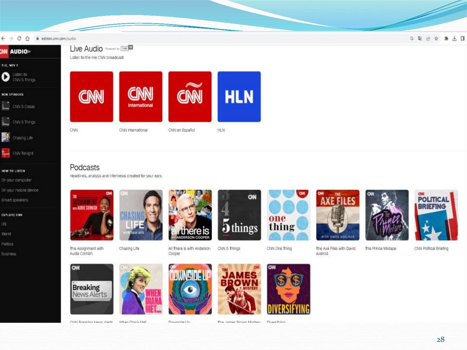Image resolution: width=467 pixels, height=350 pixels.
Task: Go to the World section
Action: pyautogui.click(x=6, y=234)
